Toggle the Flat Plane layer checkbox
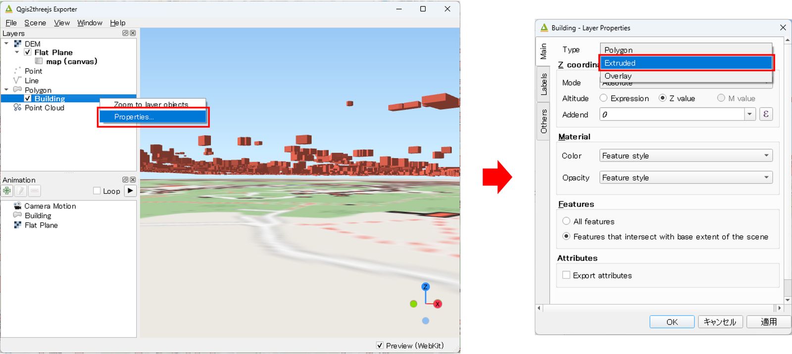The image size is (792, 354). pyautogui.click(x=28, y=52)
